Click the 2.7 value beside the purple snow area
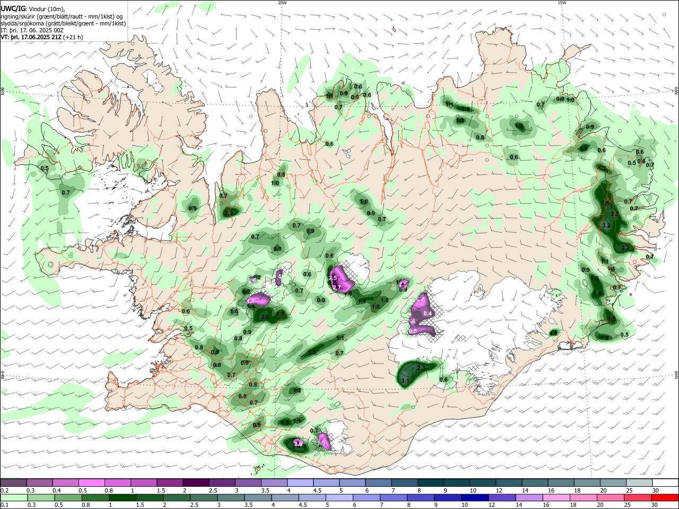679x509 pixels. click(x=337, y=287)
